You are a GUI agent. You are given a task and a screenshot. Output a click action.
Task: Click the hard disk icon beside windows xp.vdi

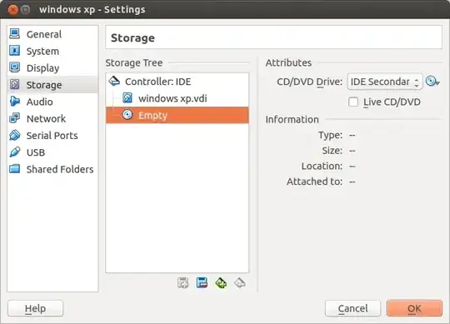(x=127, y=98)
